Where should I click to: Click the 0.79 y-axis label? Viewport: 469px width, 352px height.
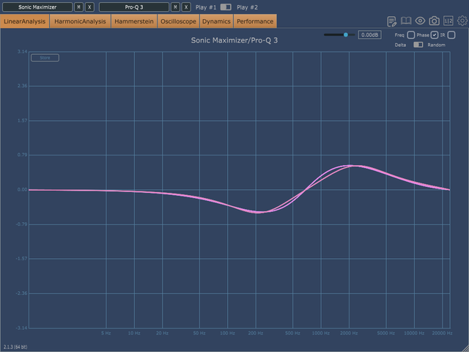22,155
